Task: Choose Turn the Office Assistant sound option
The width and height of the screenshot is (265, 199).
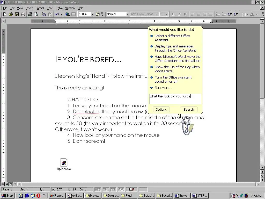Action: (173, 79)
